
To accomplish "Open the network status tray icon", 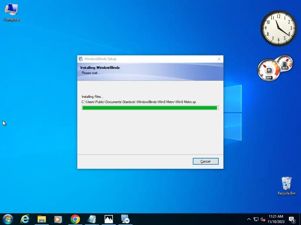I will point(256,219).
